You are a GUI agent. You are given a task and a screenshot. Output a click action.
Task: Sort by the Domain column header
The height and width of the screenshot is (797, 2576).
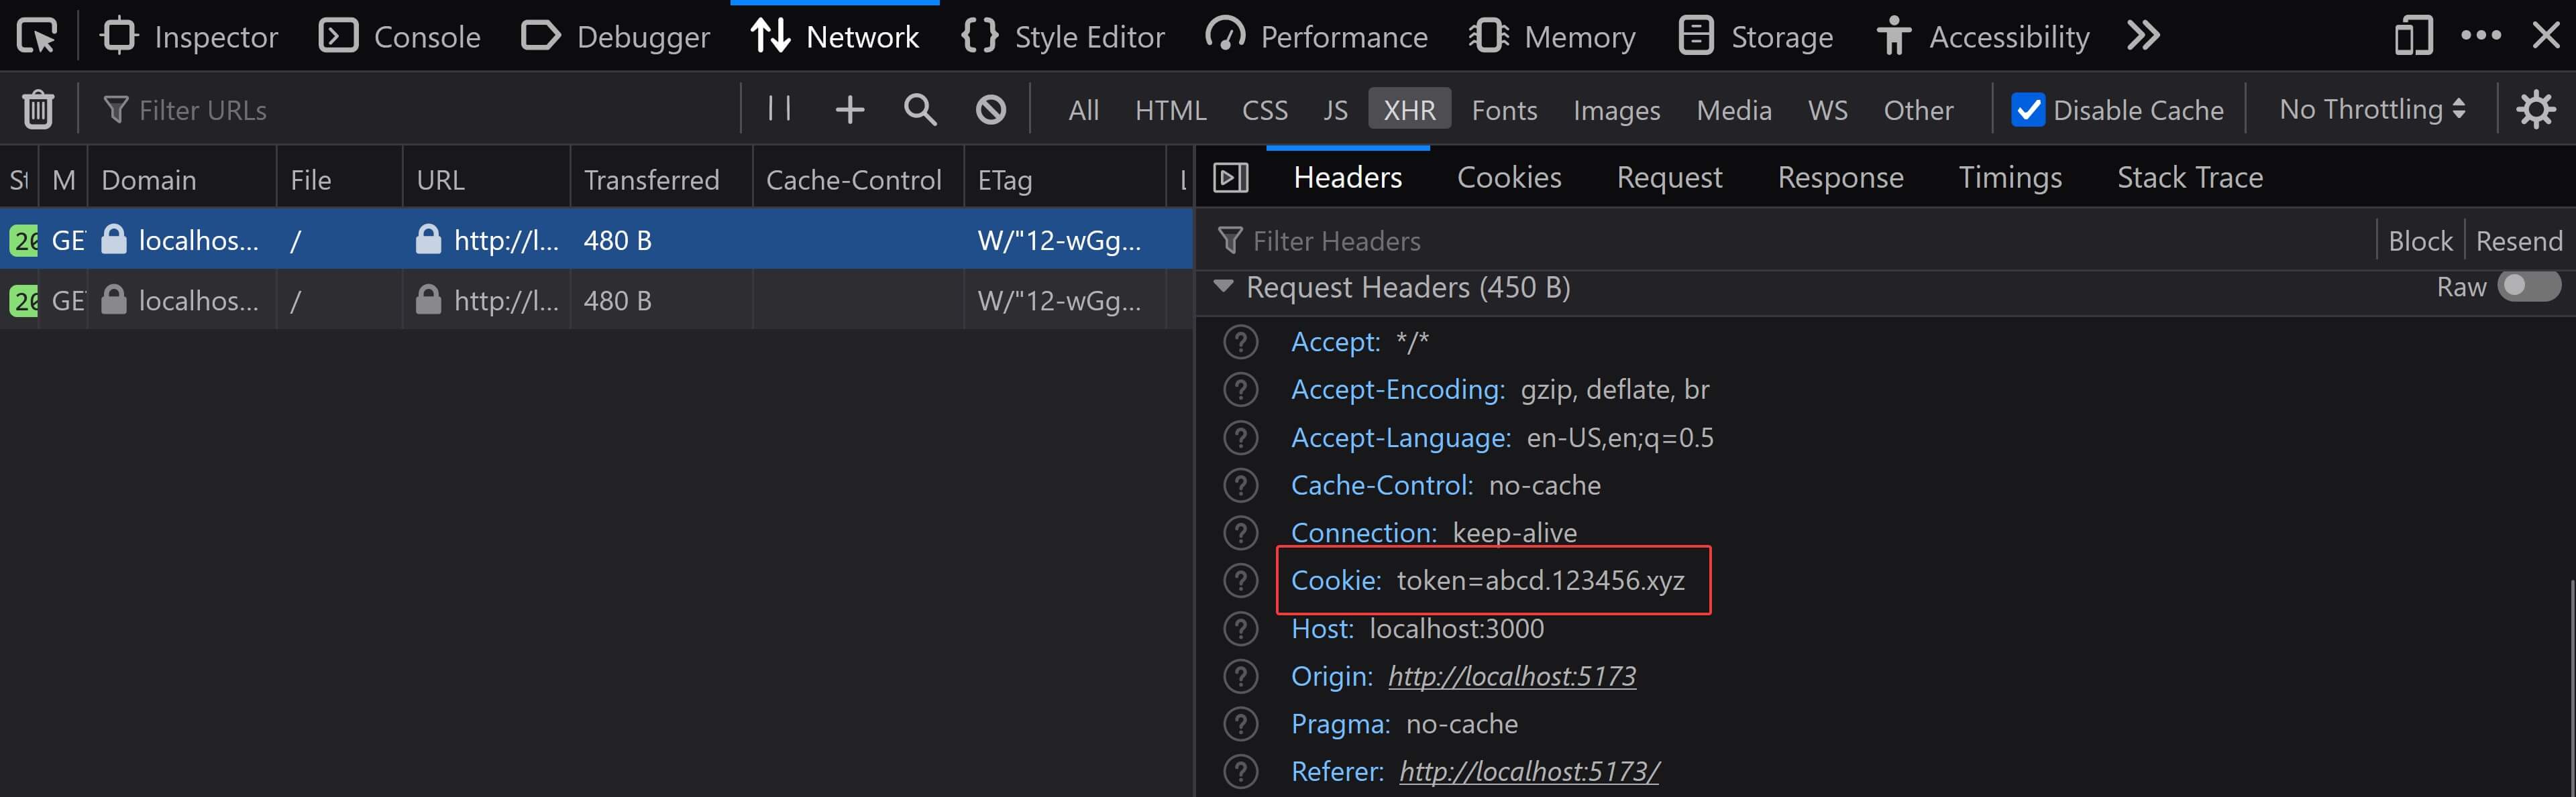[181, 180]
